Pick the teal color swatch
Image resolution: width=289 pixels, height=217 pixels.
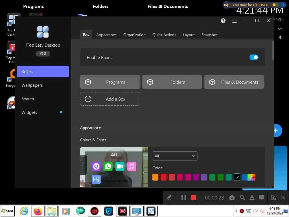pyautogui.click(x=229, y=177)
